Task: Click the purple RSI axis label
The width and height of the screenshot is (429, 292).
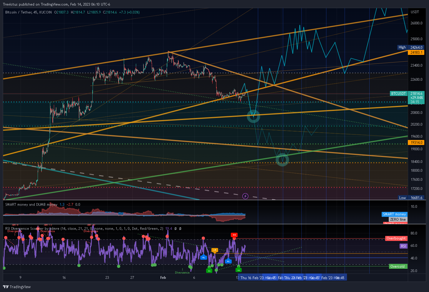Action: point(403,246)
